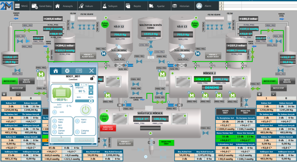Open the gear settings tab in MX01_M01 popup
Viewport: 297px width, 162px height.
coord(67,71)
